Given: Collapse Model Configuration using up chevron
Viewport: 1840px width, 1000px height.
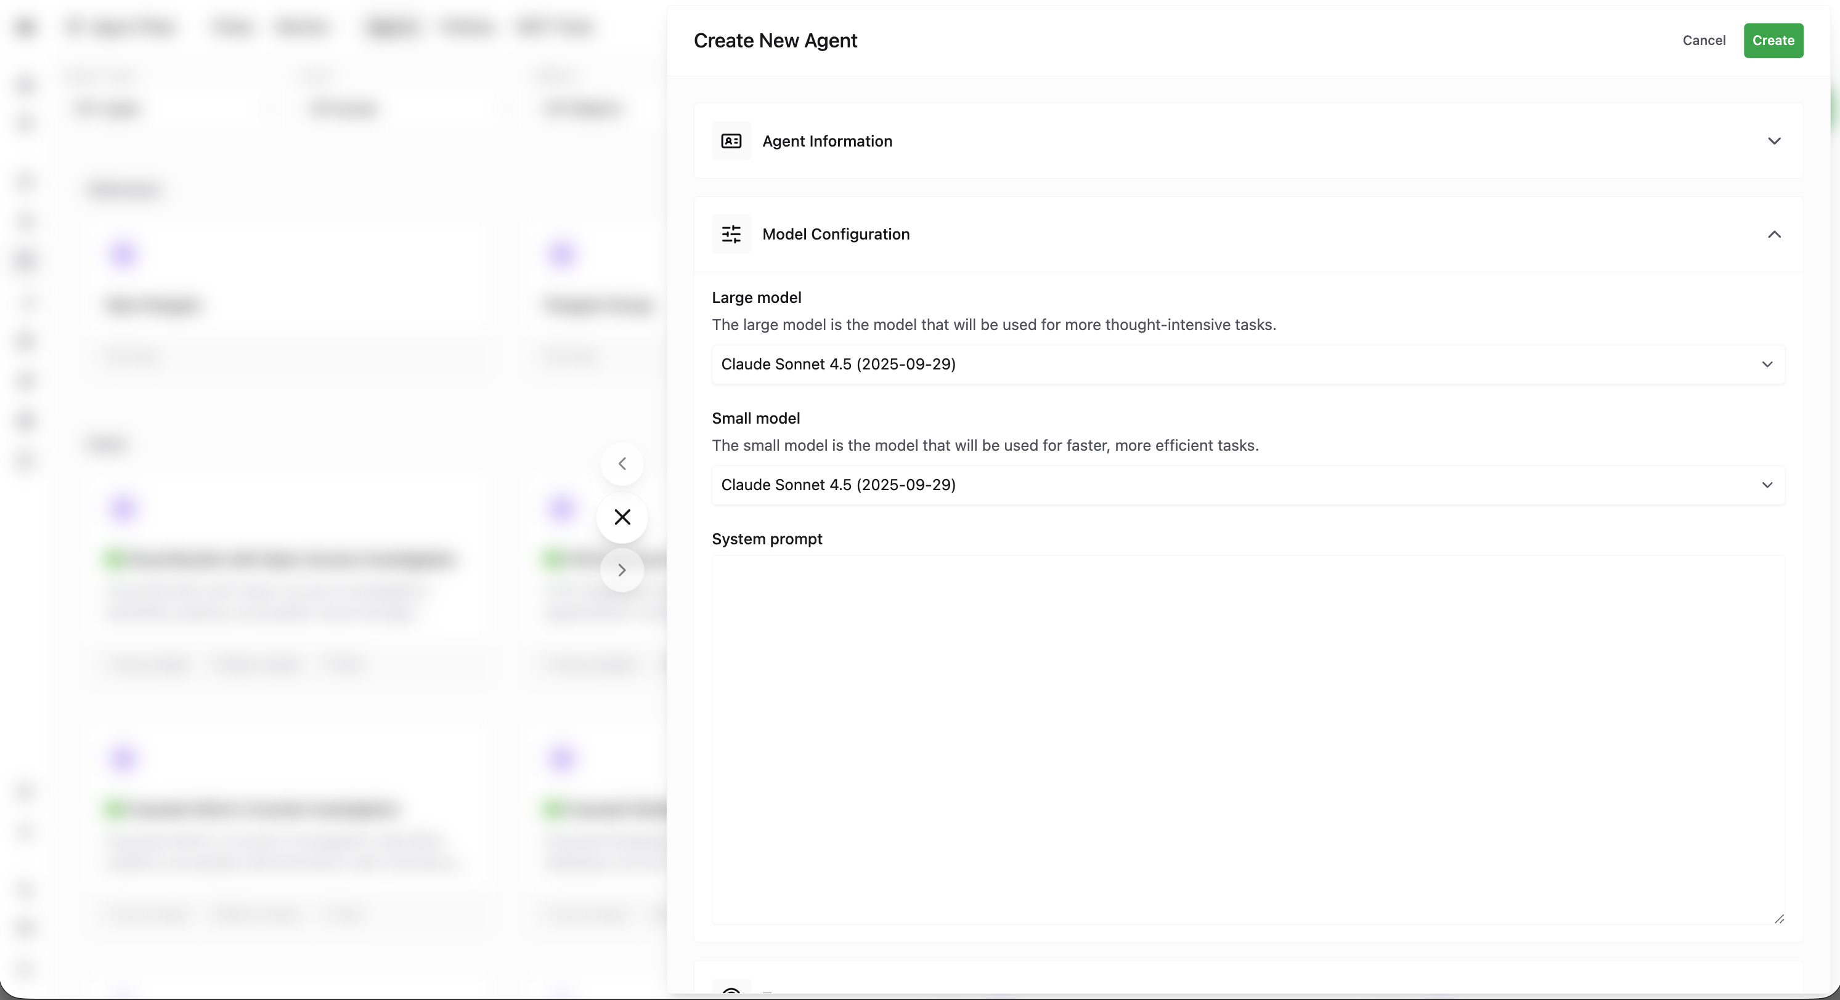Looking at the screenshot, I should click(x=1773, y=234).
